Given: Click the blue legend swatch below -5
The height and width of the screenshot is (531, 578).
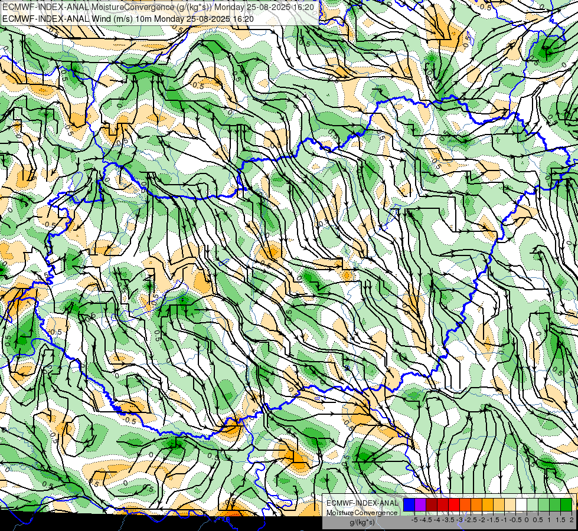Looking at the screenshot, I should point(409,504).
